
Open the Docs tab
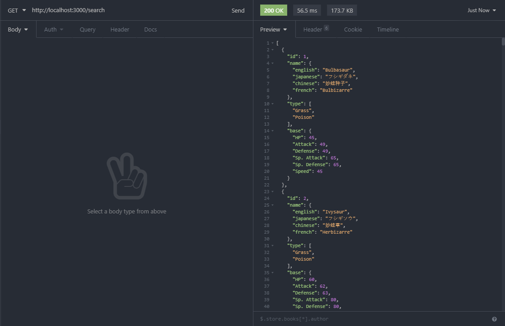tap(150, 29)
